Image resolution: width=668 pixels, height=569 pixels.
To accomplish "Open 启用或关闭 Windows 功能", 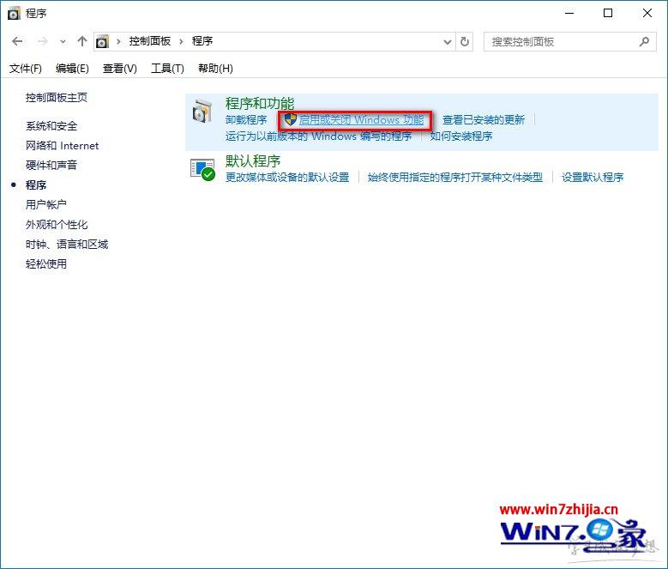I will point(361,120).
